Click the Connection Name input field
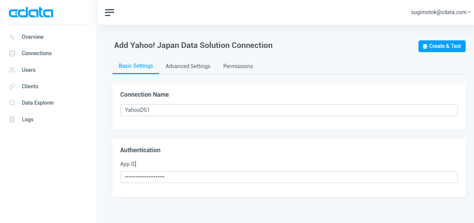474x223 pixels. (289, 110)
